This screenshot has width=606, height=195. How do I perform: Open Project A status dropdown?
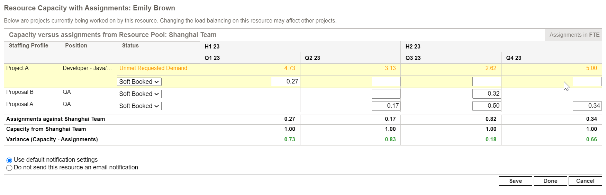[x=139, y=82]
